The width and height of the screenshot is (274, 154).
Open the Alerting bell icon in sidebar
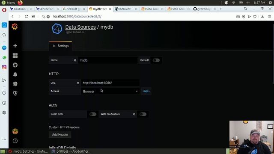click(x=15, y=74)
